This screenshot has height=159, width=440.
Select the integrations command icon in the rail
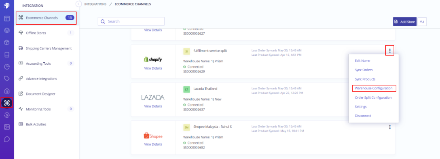click(x=7, y=103)
